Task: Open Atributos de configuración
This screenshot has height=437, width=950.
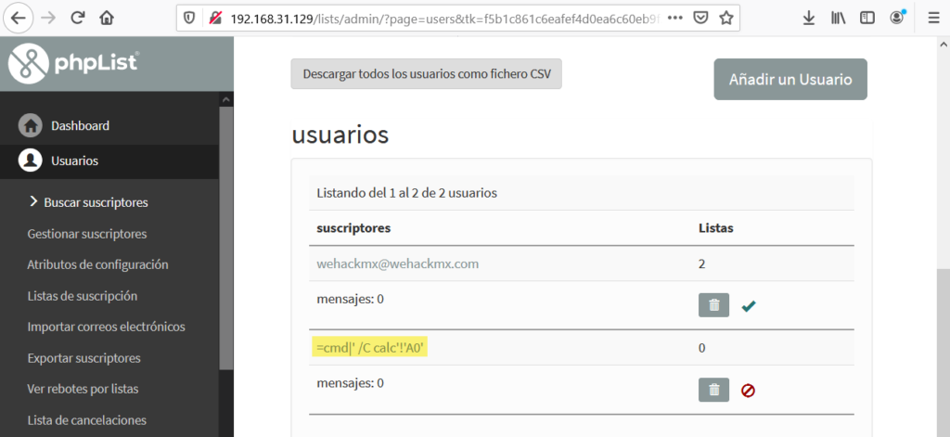Action: click(97, 264)
